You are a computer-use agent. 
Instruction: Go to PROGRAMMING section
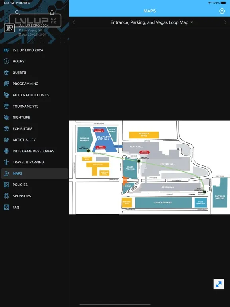coord(35,84)
